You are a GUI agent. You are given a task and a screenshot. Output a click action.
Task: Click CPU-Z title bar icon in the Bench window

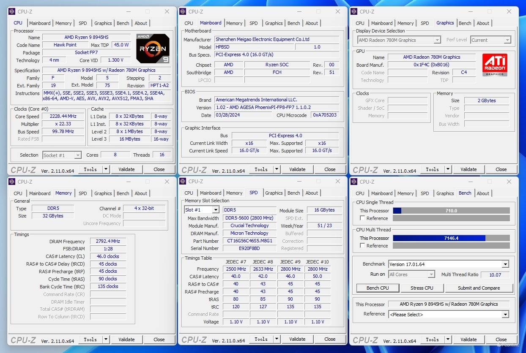[x=354, y=182]
